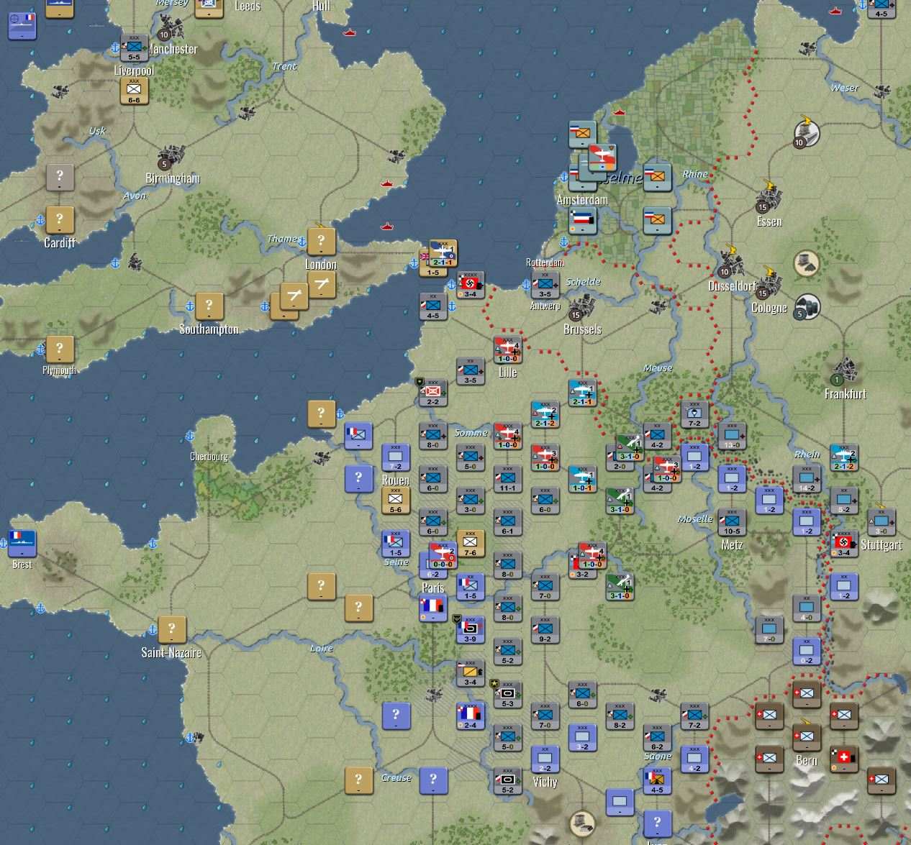Click the Somme river label
The height and width of the screenshot is (845, 911).
pyautogui.click(x=471, y=433)
